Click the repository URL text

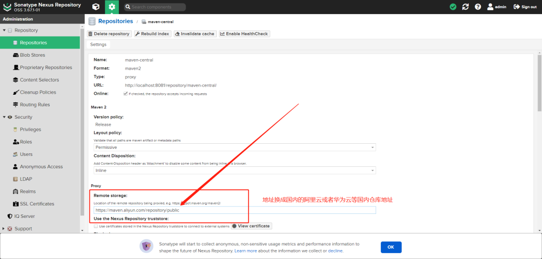171,85
